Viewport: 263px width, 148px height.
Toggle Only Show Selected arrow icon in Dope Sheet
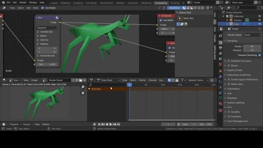point(169,80)
